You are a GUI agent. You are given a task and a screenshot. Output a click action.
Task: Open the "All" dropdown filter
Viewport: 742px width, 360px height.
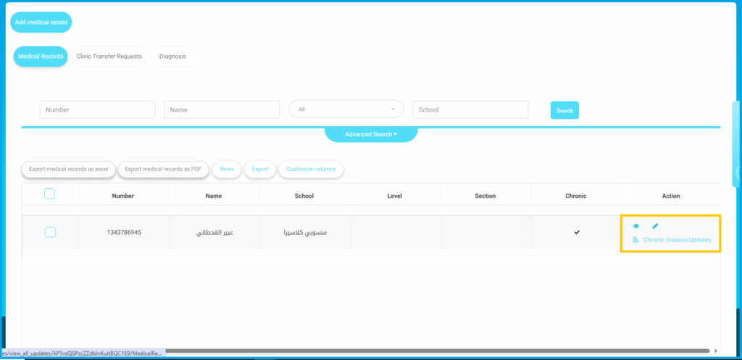[346, 109]
